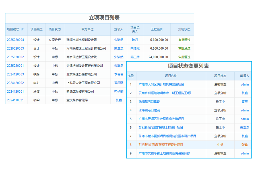The height and width of the screenshot is (171, 256).
Task: Click 熊三林 for project 2025020002
Action: point(135,57)
